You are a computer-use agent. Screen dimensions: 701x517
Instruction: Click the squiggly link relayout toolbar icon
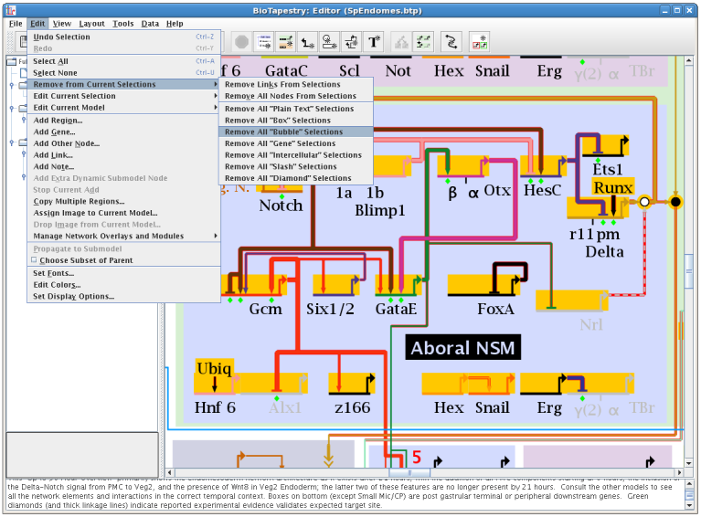pyautogui.click(x=450, y=41)
